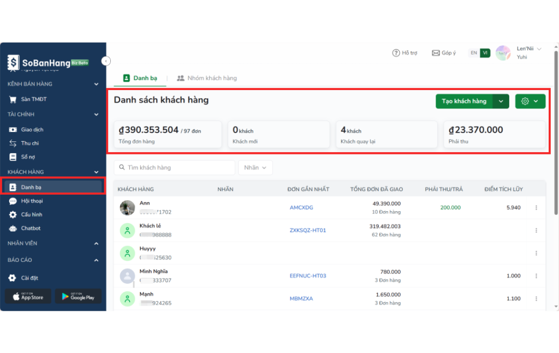The width and height of the screenshot is (559, 353).
Task: Select the Danh bạ tab
Action: (x=140, y=78)
